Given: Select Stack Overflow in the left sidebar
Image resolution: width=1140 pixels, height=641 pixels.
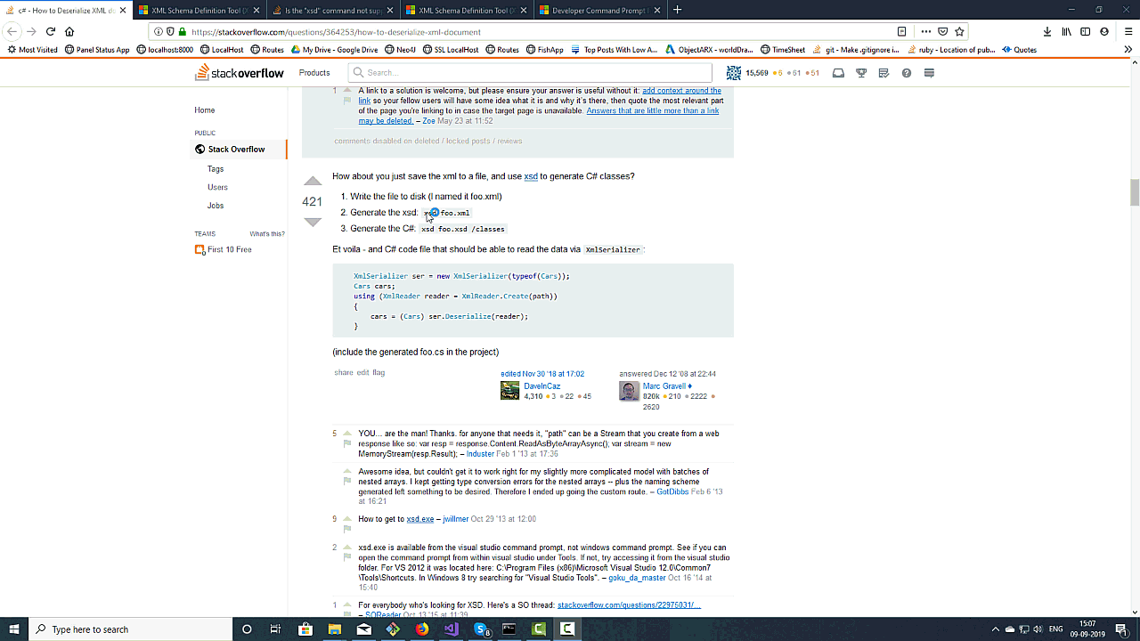Looking at the screenshot, I should (237, 150).
